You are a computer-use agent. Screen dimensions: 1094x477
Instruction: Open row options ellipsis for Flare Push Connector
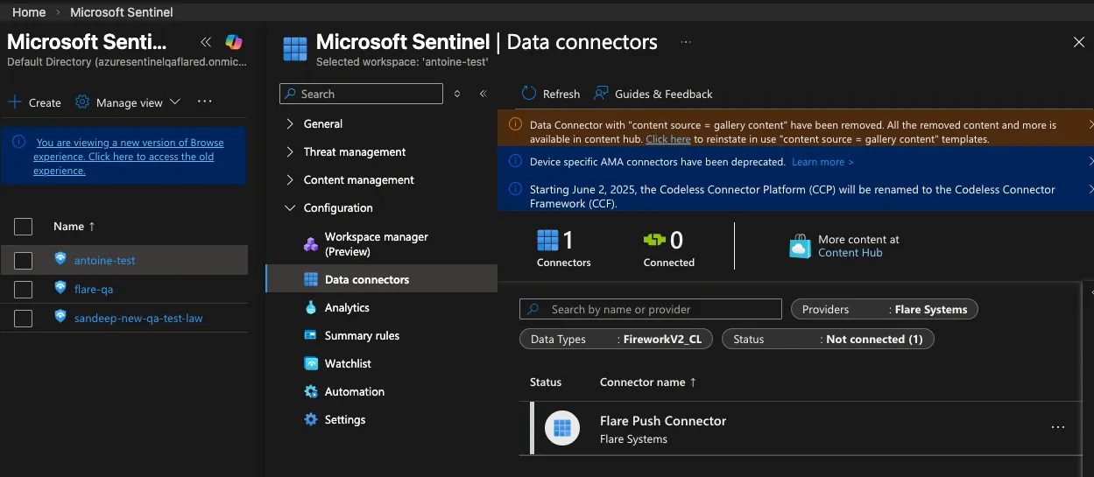1058,428
